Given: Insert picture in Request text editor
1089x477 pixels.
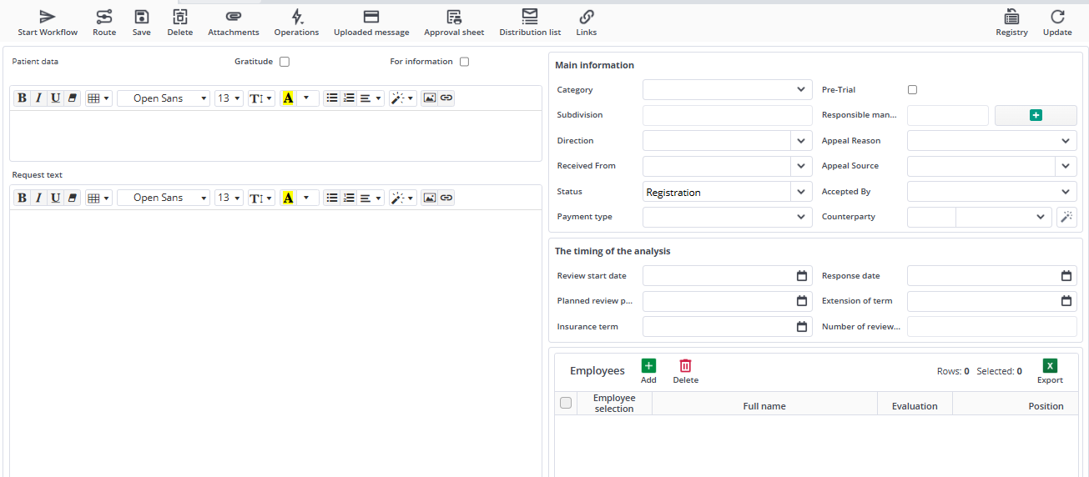Looking at the screenshot, I should point(430,198).
